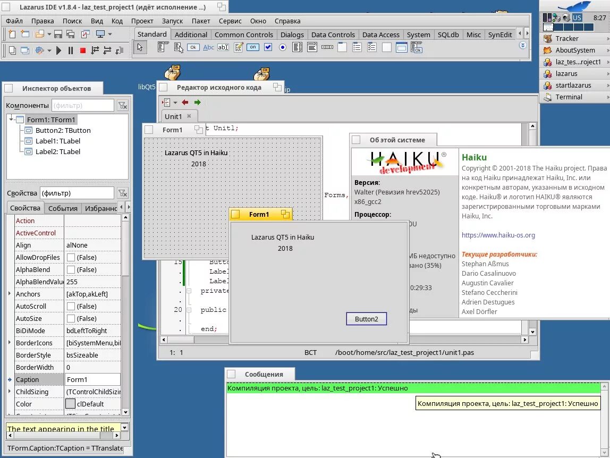Click the View Units toolbar icon
The width and height of the screenshot is (610, 458).
click(x=12, y=50)
